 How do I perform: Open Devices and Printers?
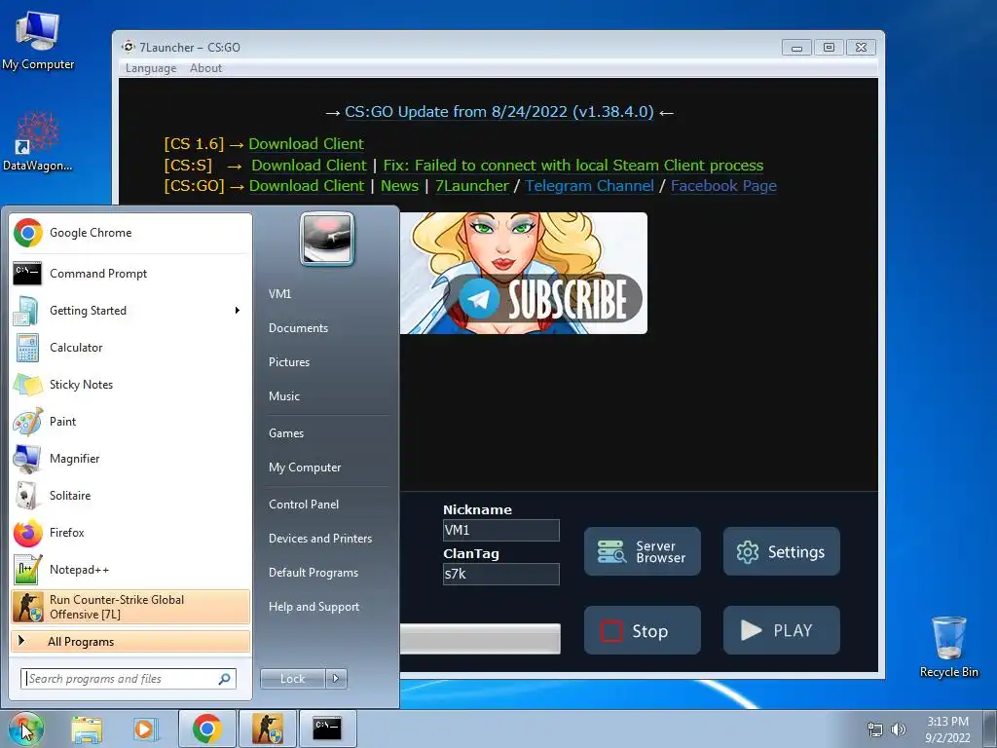(x=319, y=539)
